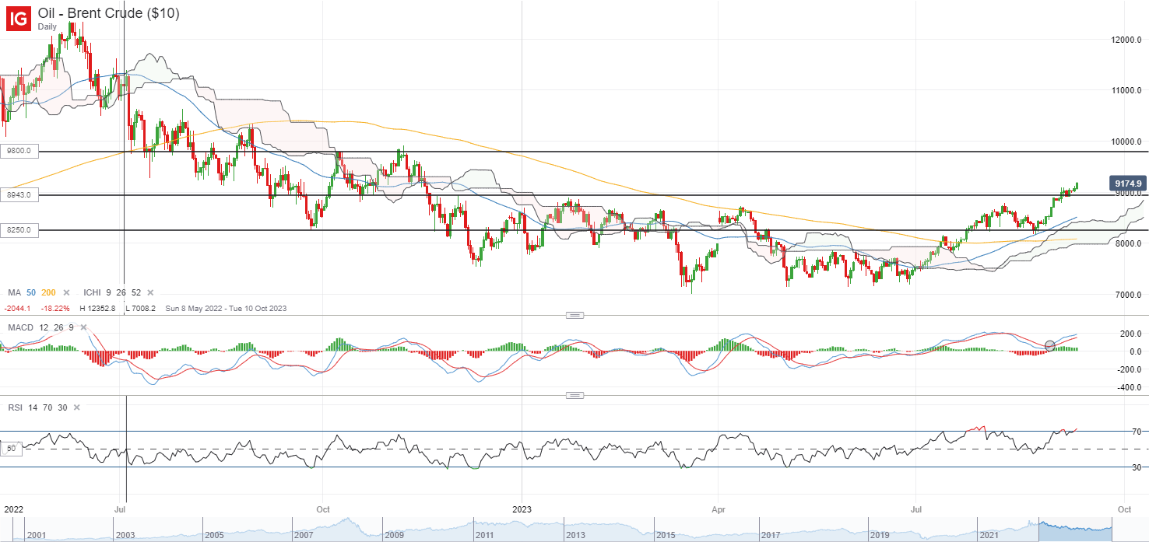
Task: Click the pane divider handle above RSI
Action: pyautogui.click(x=574, y=395)
